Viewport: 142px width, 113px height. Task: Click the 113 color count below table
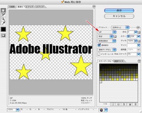(x=105, y=104)
